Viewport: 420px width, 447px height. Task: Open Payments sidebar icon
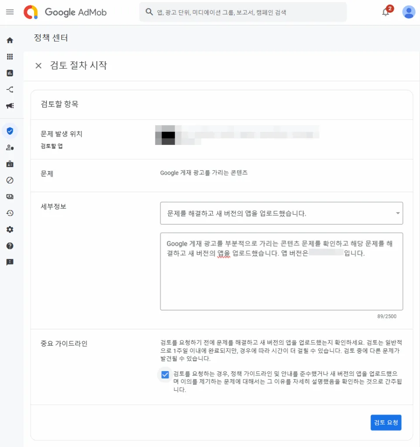coord(10,197)
